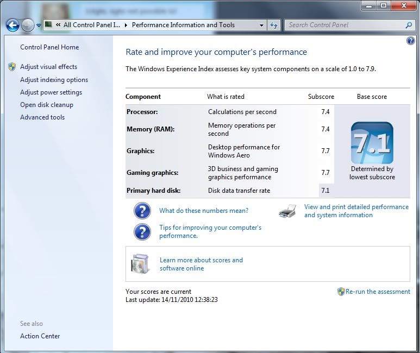Launch Open disk cleanup

click(x=47, y=105)
